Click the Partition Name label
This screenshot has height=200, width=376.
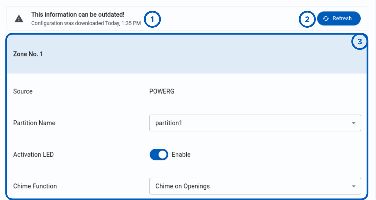click(x=34, y=123)
